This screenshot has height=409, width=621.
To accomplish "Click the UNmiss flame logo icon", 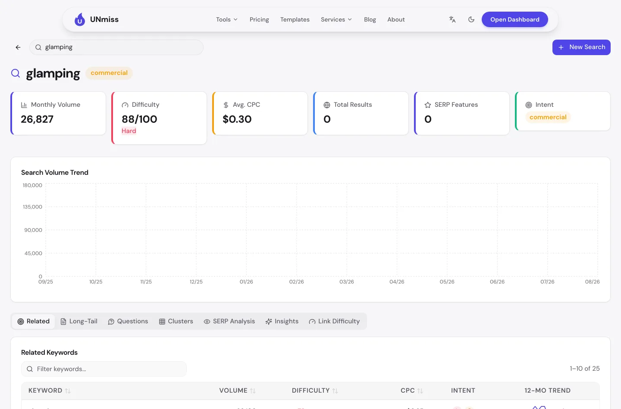I will tap(80, 19).
